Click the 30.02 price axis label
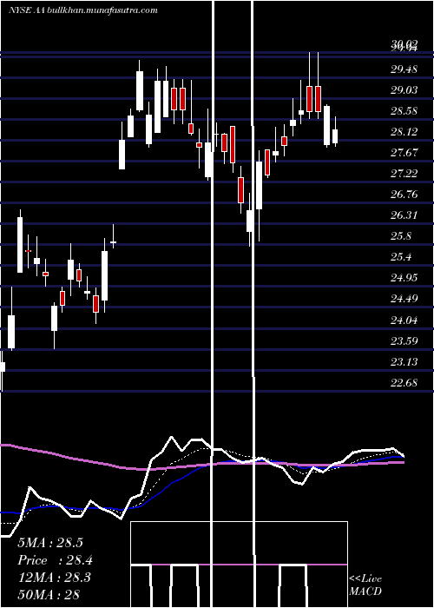Image resolution: width=434 pixels, height=608 pixels. tap(404, 43)
